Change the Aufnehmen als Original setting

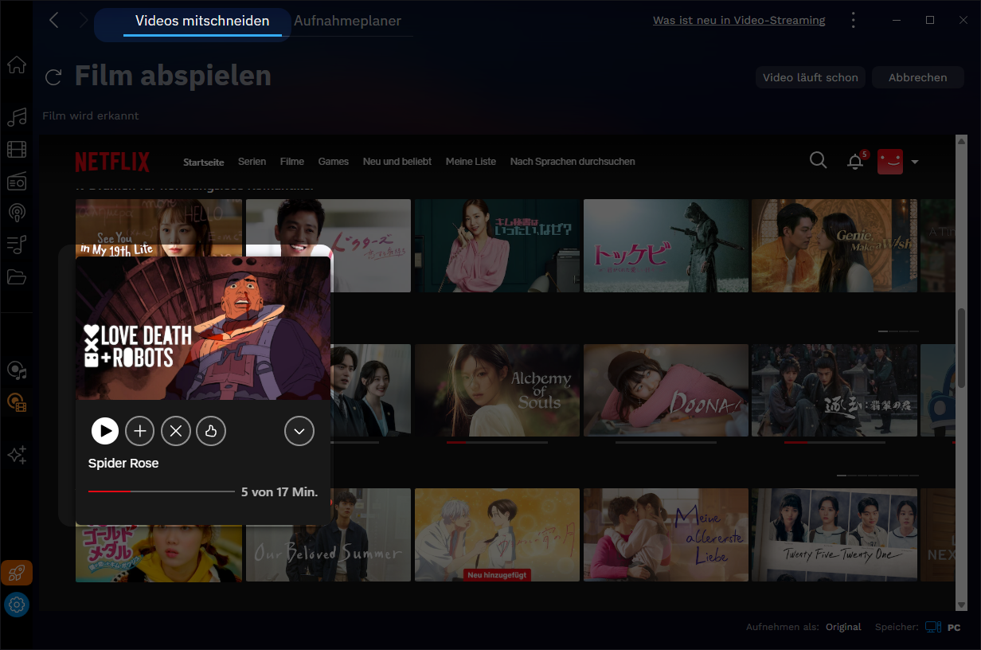(x=843, y=627)
